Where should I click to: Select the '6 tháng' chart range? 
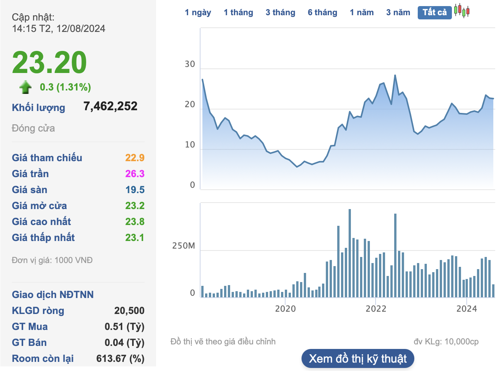click(322, 13)
